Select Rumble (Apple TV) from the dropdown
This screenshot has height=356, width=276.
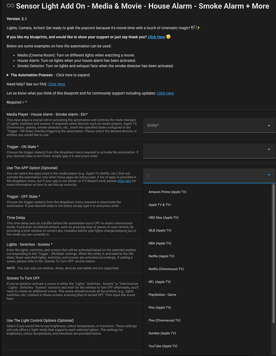coord(162,333)
